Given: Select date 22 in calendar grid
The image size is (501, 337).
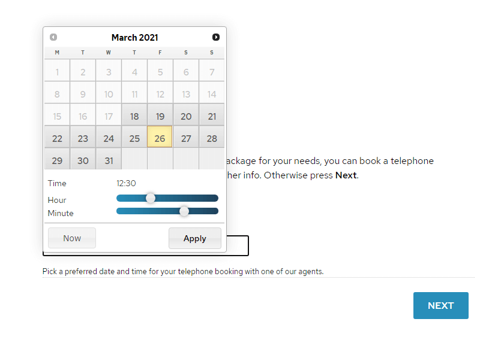Looking at the screenshot, I should pos(57,136).
